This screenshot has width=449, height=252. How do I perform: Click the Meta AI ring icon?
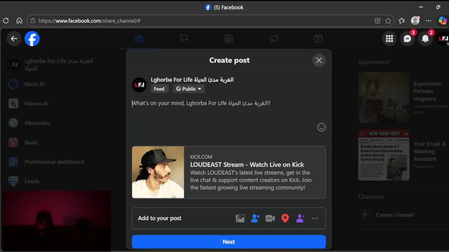[13, 84]
